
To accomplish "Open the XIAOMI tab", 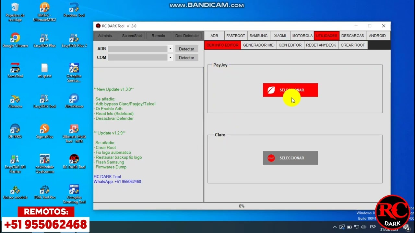I will coord(280,36).
